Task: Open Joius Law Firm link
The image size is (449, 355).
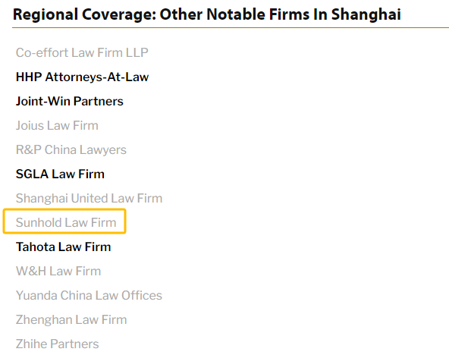Action: point(57,126)
